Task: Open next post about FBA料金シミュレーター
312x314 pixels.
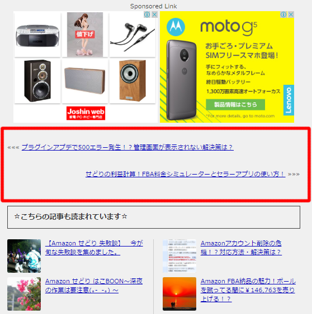Action: click(185, 174)
